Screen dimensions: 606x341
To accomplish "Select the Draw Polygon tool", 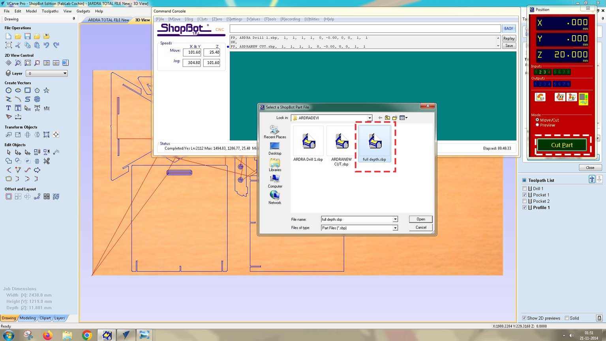I will pos(37,90).
